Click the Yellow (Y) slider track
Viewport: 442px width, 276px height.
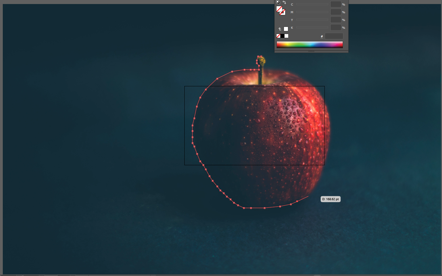(x=312, y=19)
